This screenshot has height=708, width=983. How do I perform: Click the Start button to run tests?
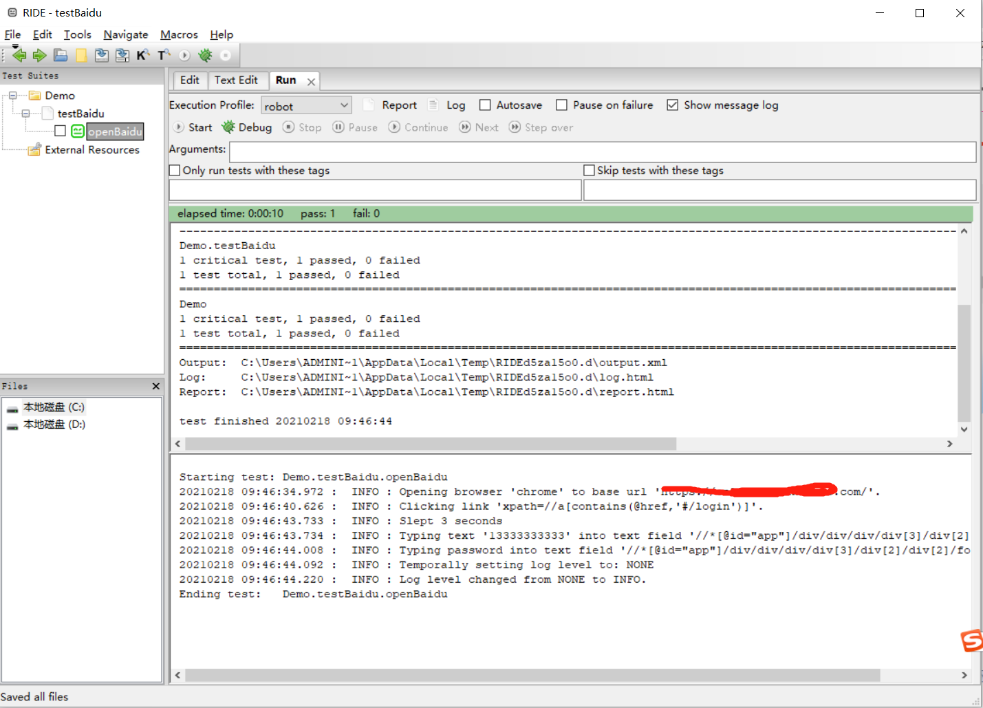coord(193,127)
